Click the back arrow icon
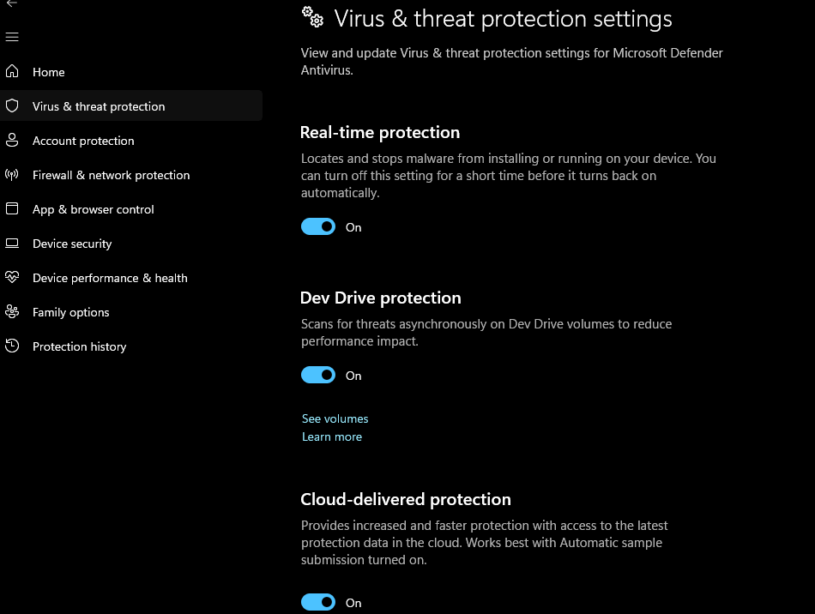 tap(11, 4)
